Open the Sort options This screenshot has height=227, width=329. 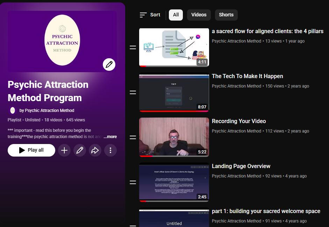[150, 15]
